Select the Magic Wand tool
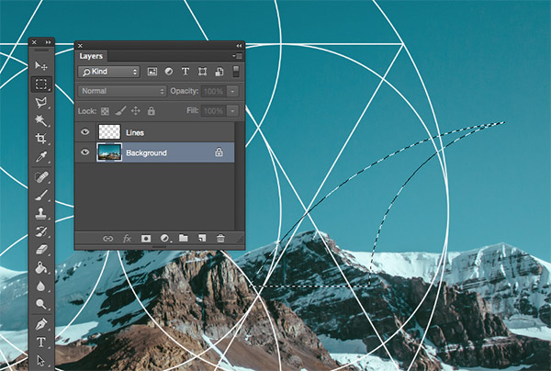551x371 pixels. click(41, 120)
